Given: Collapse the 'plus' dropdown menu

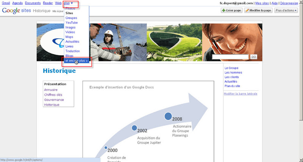Looking at the screenshot, I should pos(69,3).
